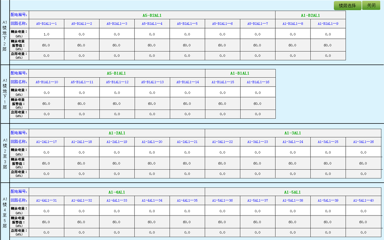Screen dimensions: 384x240
Task: Click the A1-B1AL1 distribution box header
Action: click(x=240, y=73)
